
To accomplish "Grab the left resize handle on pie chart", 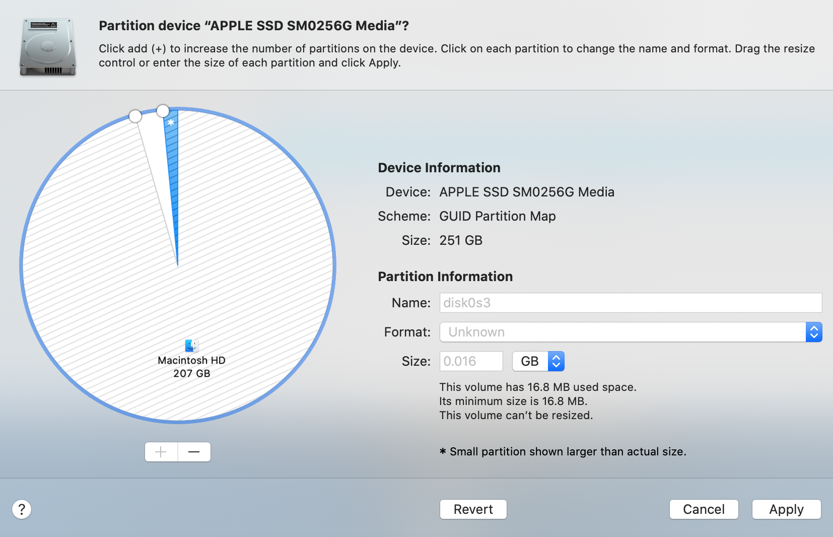I will tap(135, 116).
